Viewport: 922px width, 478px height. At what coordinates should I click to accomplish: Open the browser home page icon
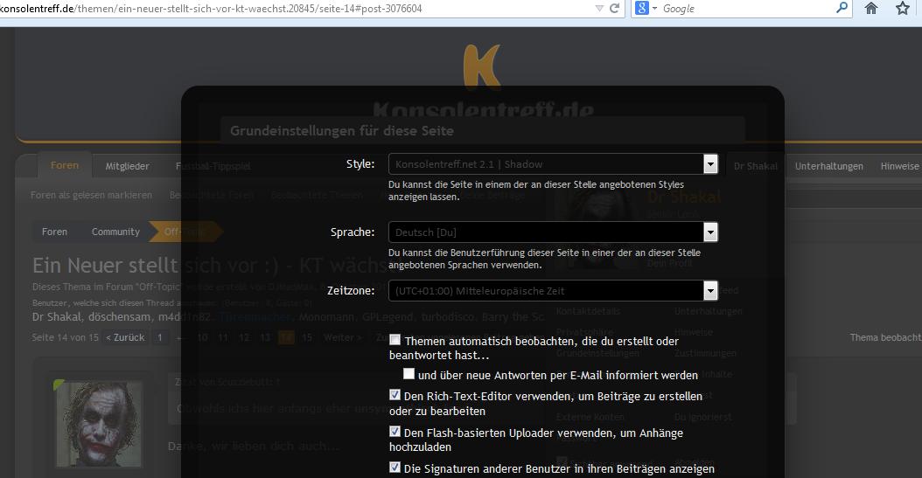click(871, 8)
